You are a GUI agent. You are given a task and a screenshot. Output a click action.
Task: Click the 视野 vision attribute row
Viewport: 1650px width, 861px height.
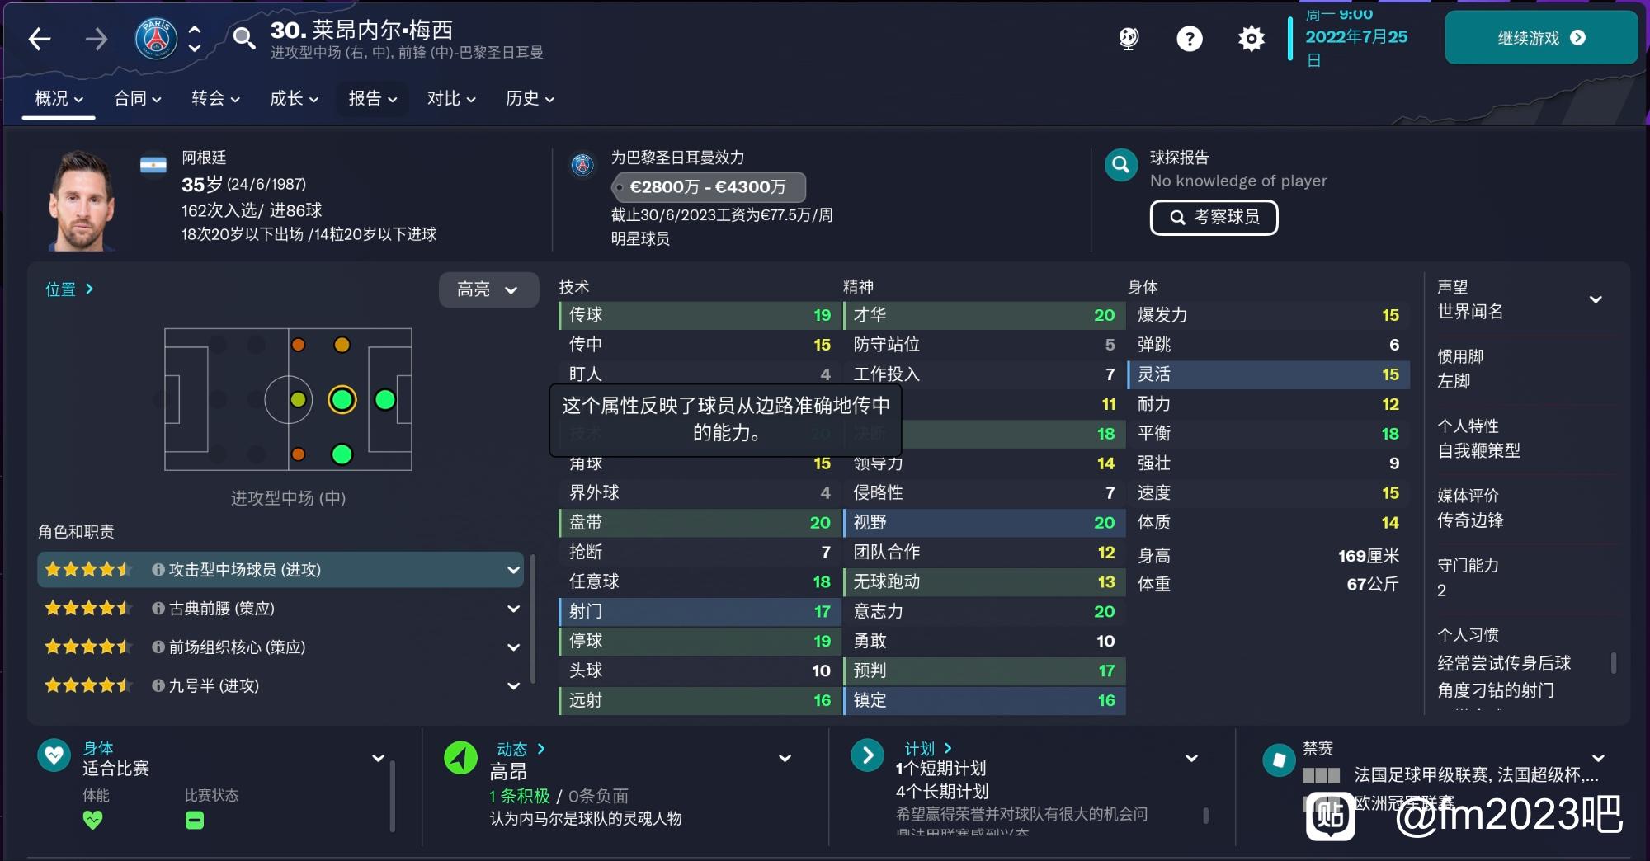click(x=984, y=523)
